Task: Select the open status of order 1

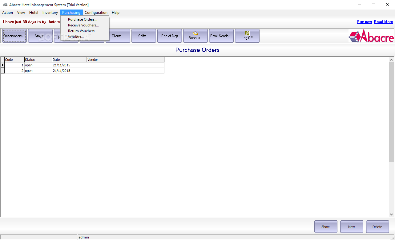Action: [x=38, y=65]
